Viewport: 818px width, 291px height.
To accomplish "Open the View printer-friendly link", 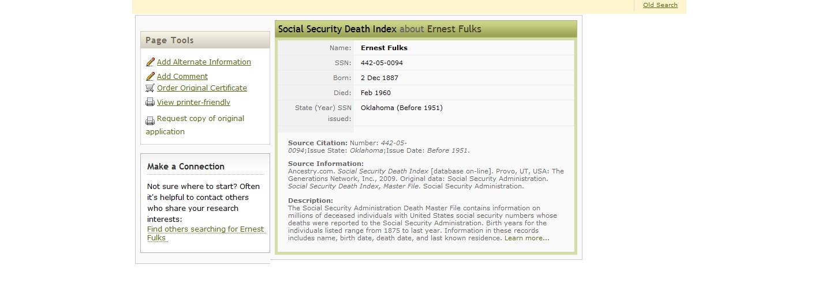I will tap(193, 103).
